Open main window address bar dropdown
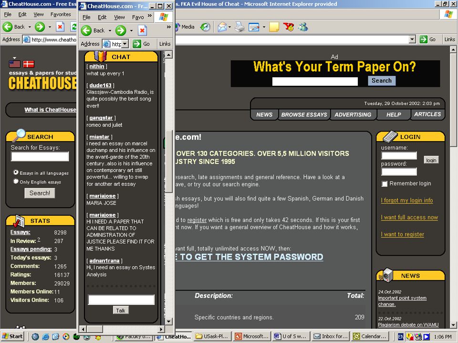458x343 pixels. coord(412,39)
